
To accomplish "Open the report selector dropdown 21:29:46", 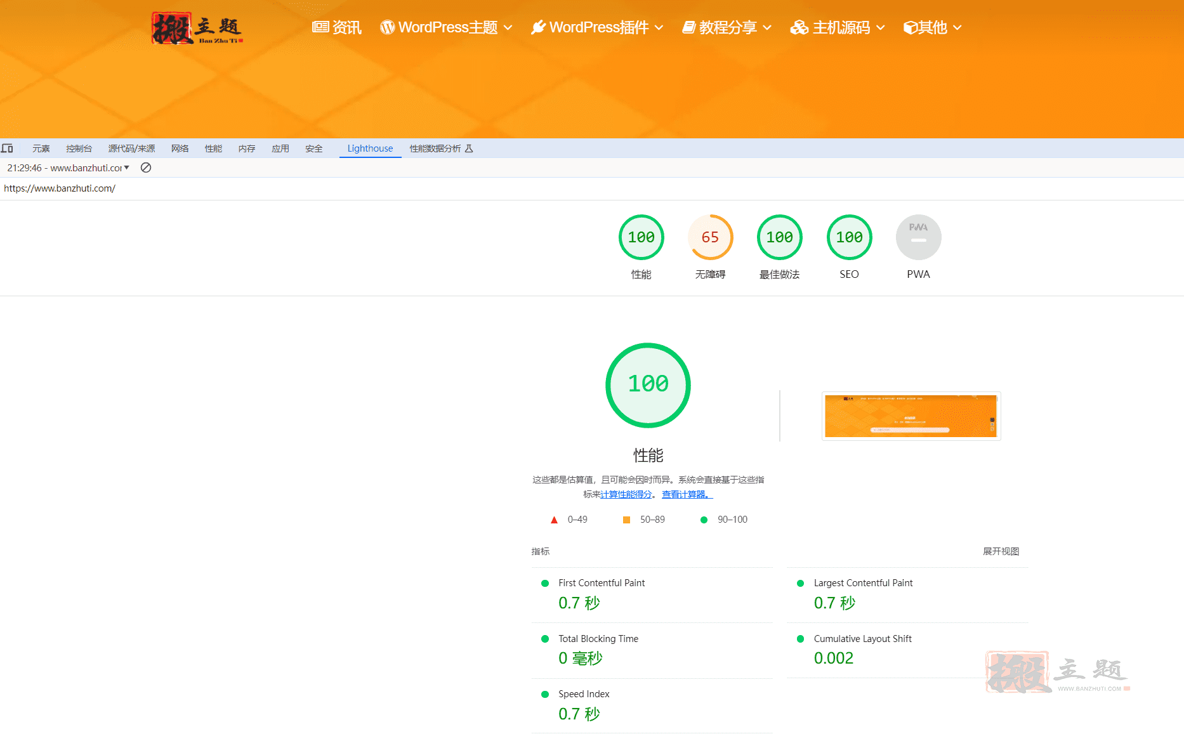I will pos(69,168).
